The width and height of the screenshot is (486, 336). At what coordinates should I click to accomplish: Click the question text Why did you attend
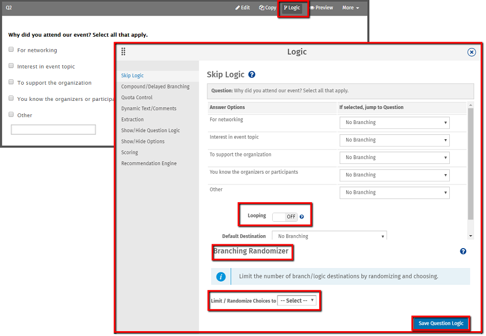[x=78, y=35]
